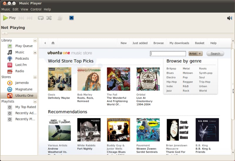
Task: Click the store search text field
Action: click(x=168, y=54)
